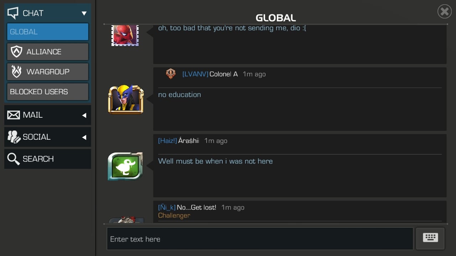Switch to the Global chat tab
Image resolution: width=456 pixels, height=256 pixels.
click(x=48, y=32)
